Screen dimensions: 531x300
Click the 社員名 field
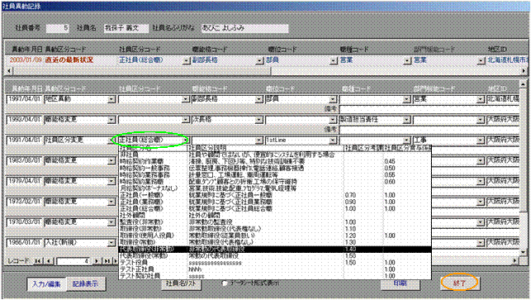[x=126, y=28]
